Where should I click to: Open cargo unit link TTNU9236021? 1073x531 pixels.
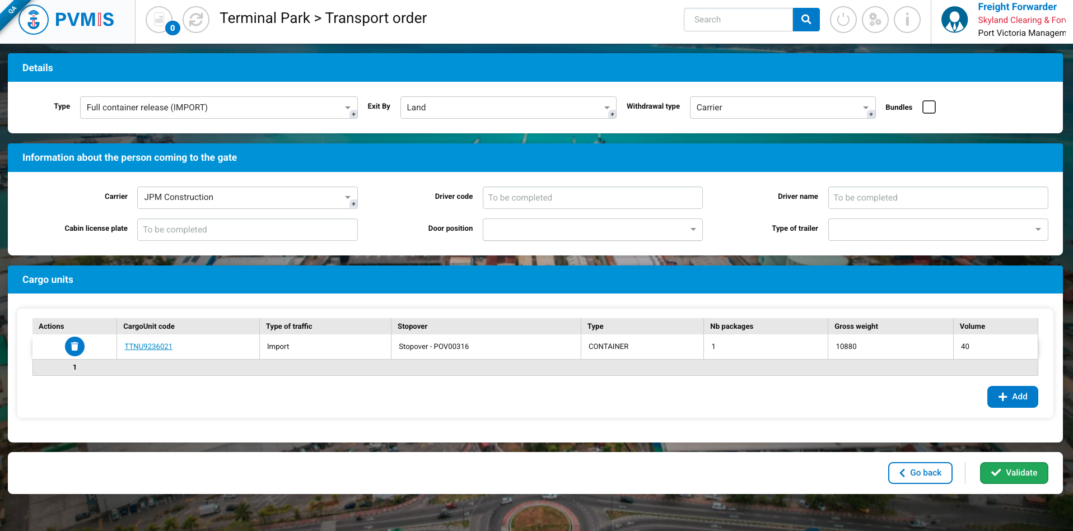point(148,347)
